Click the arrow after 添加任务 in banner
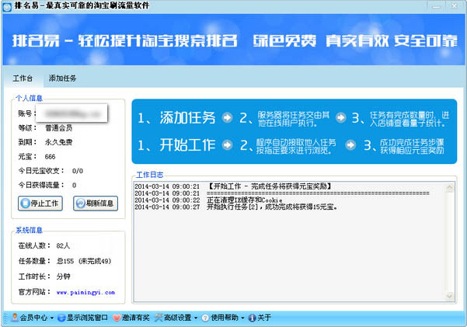Screen dimensions: 467x327 227,117
